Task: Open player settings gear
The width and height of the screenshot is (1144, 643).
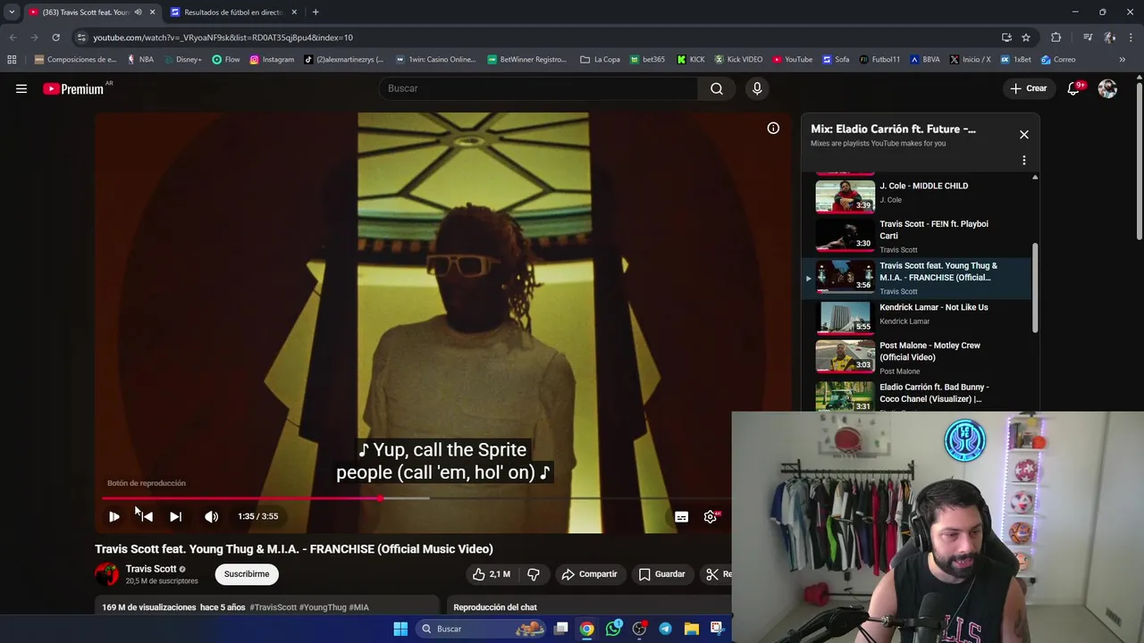Action: coord(711,516)
